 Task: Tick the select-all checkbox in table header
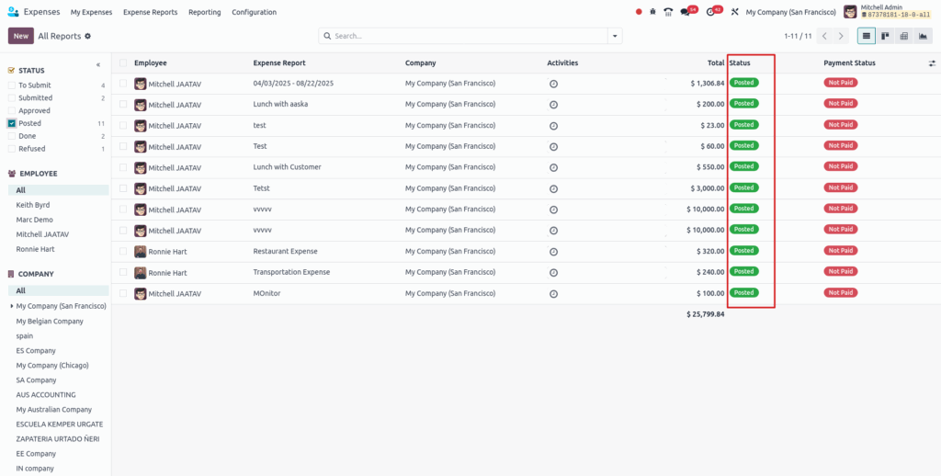(123, 62)
